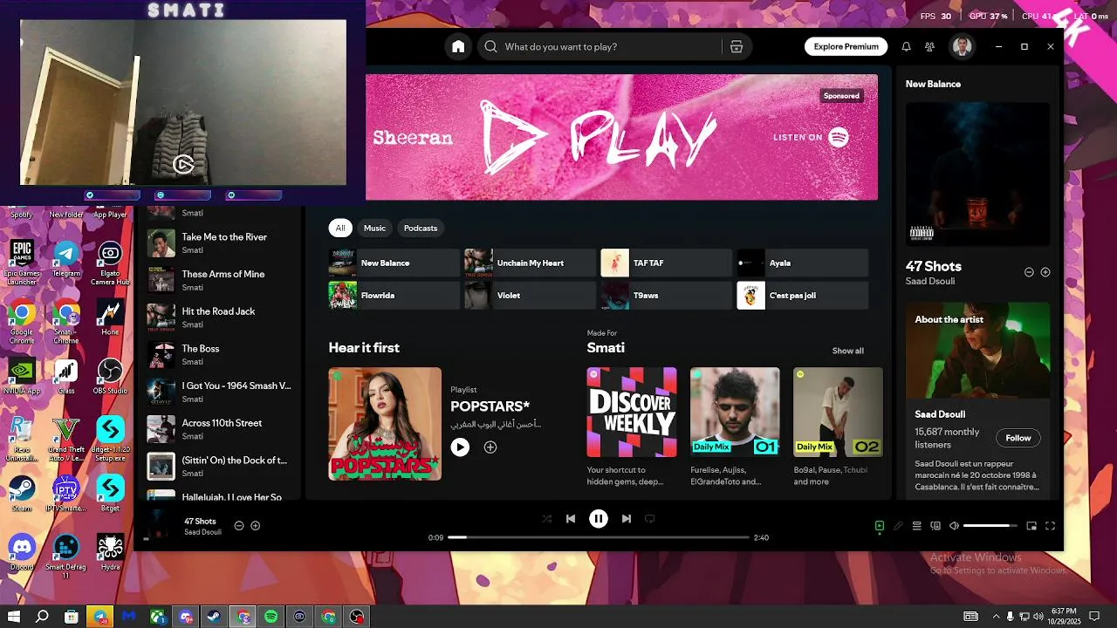Select These Arms of Mine in library
The height and width of the screenshot is (628, 1117).
[218, 280]
